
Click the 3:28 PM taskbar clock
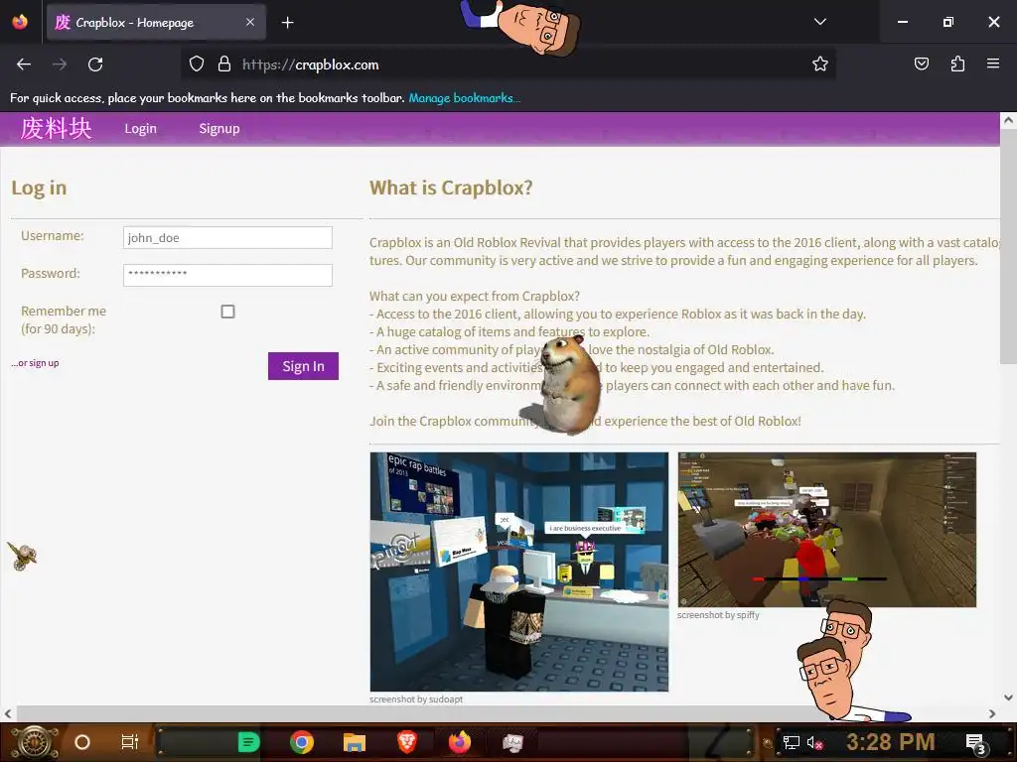tap(890, 742)
